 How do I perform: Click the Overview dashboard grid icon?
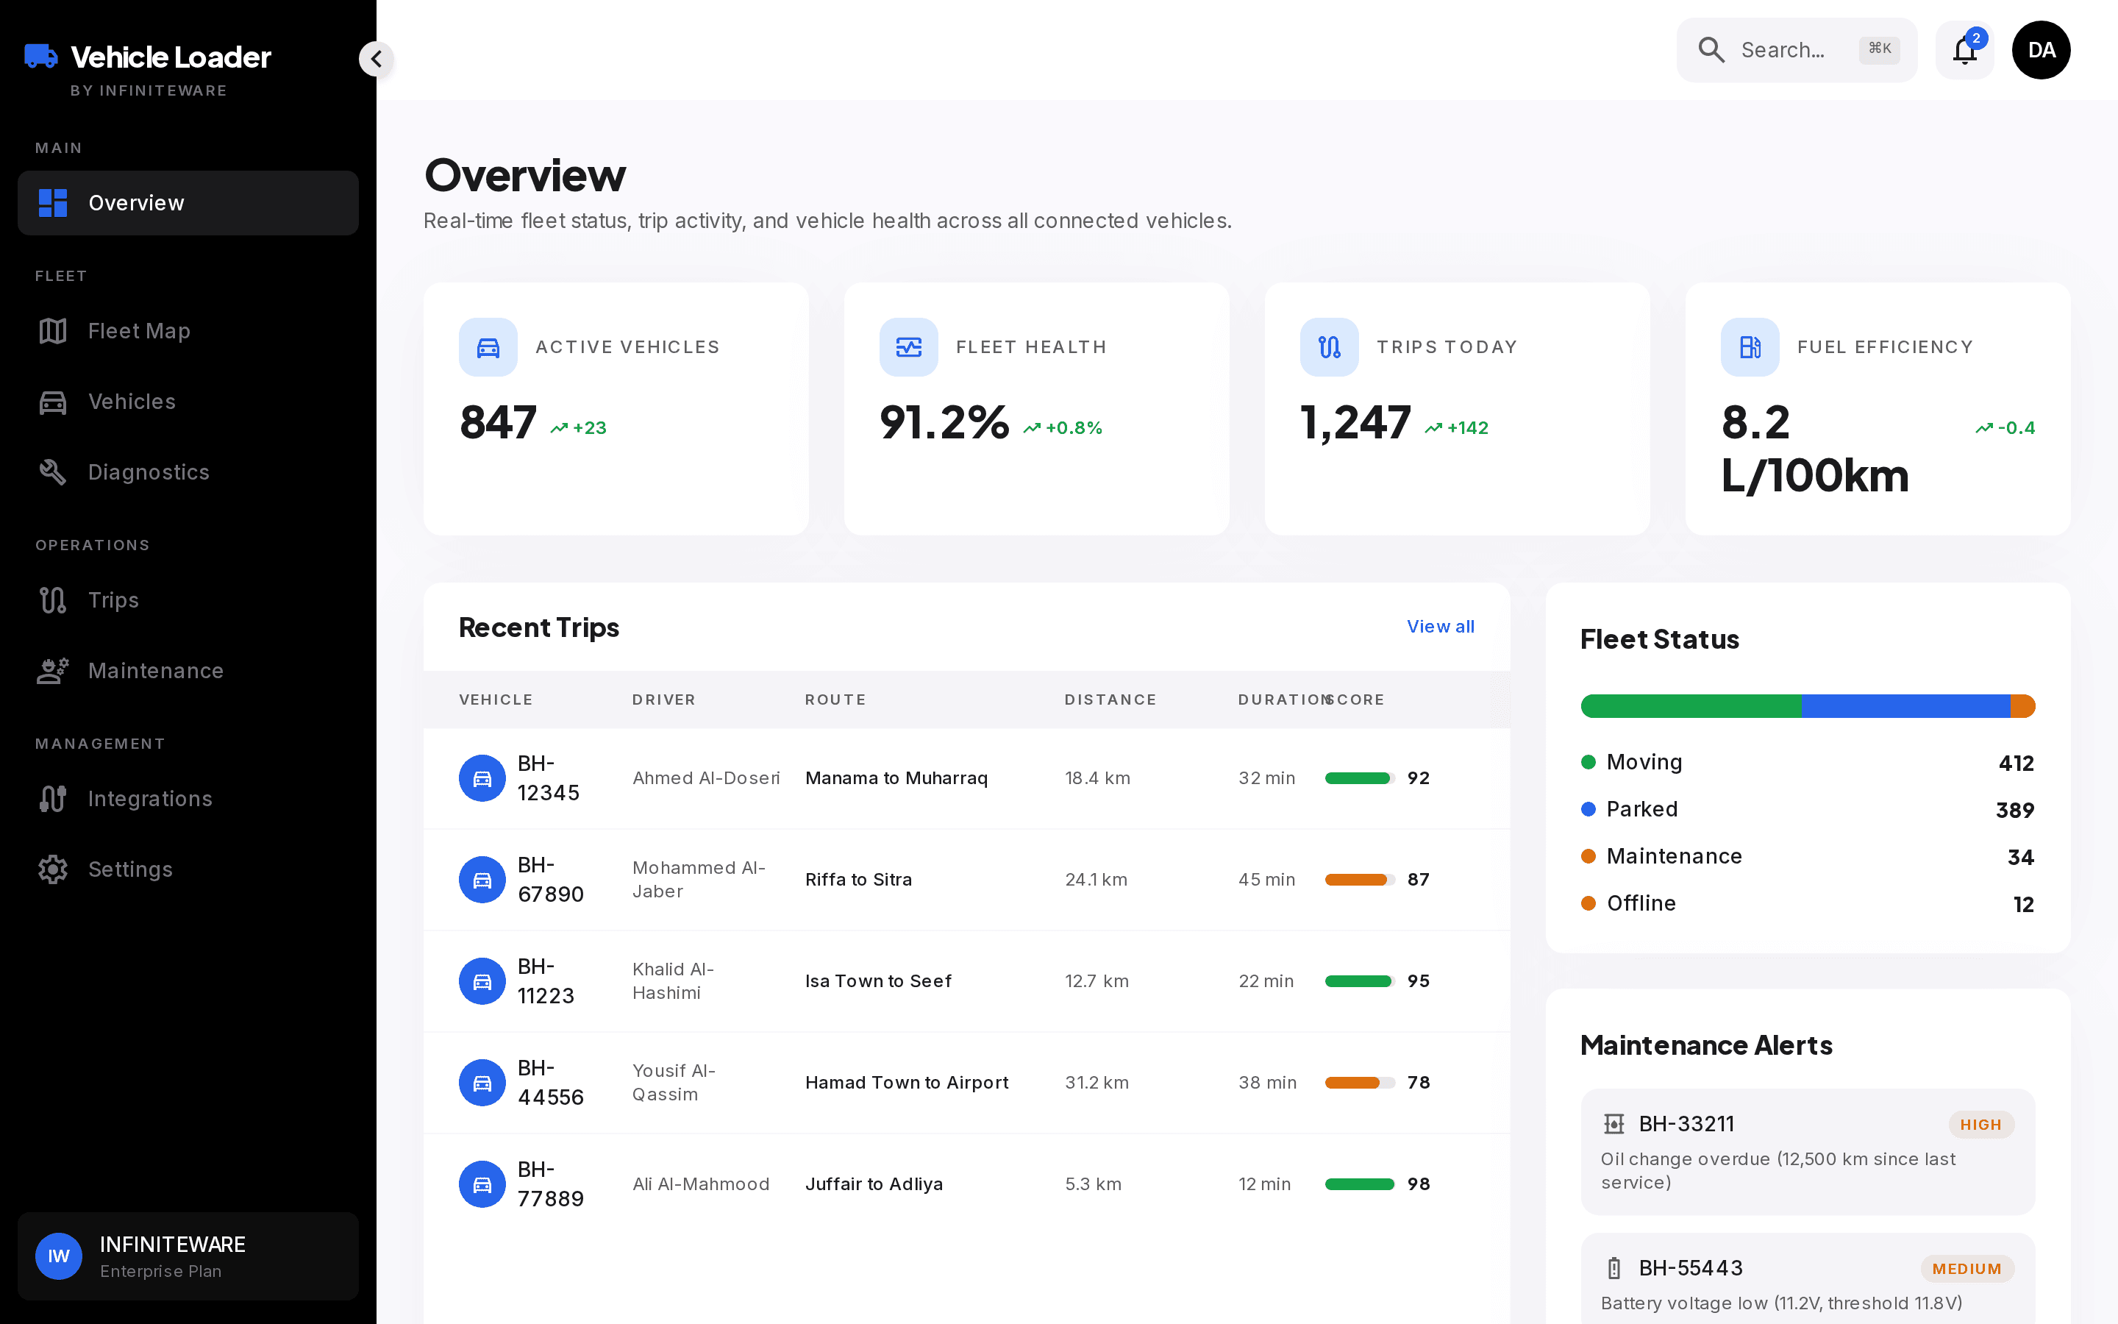(x=52, y=203)
